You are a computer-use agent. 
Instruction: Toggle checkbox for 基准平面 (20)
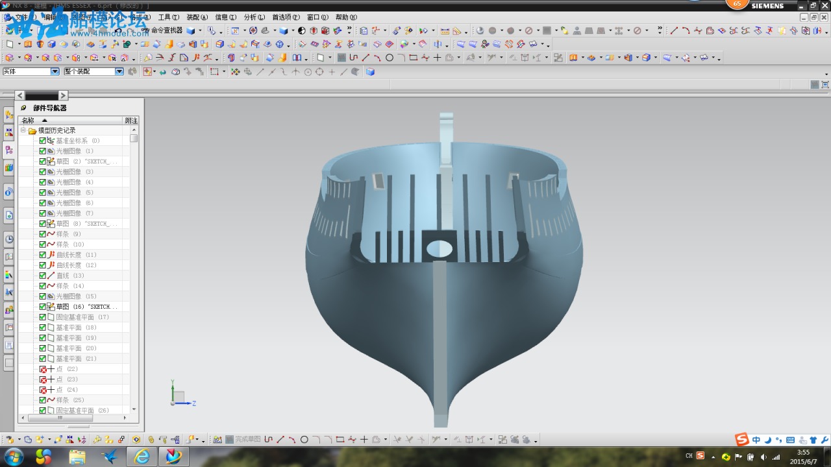(x=43, y=348)
